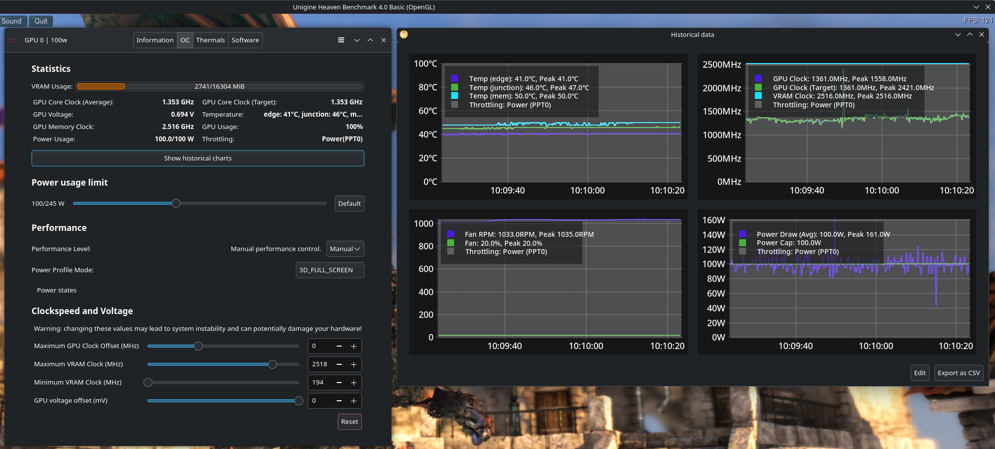Toggle Fan percent green legend swatch
The width and height of the screenshot is (995, 449).
451,243
